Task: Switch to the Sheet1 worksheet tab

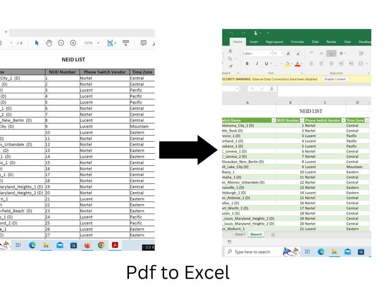Action: tap(240, 234)
